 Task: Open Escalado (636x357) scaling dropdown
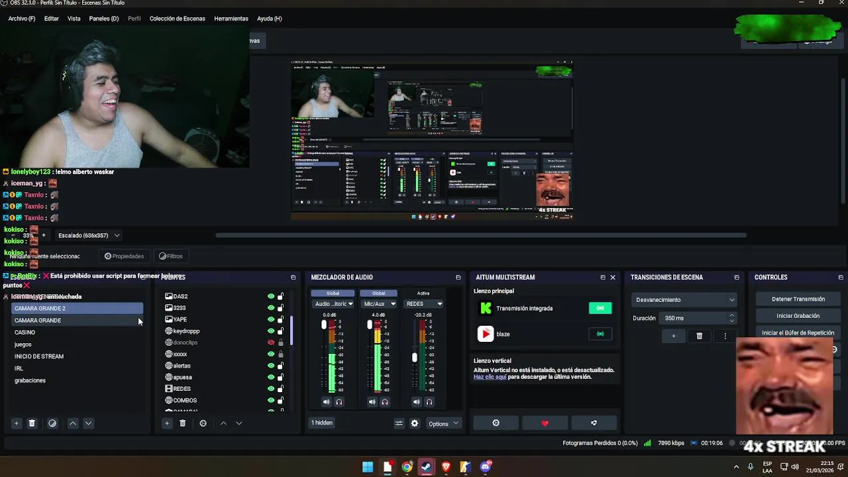point(89,235)
